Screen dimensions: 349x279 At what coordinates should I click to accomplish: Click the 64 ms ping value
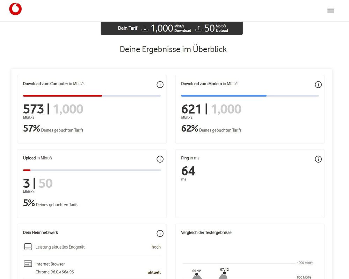[188, 171]
